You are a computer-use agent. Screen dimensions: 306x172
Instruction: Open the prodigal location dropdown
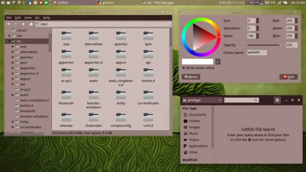coord(202,100)
